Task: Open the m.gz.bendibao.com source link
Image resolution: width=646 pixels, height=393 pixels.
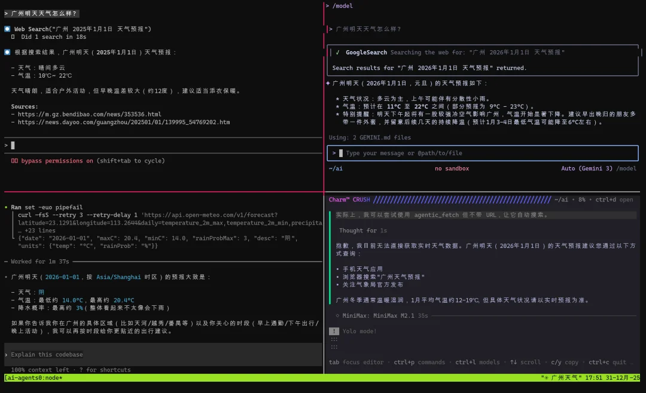Action: (89, 114)
